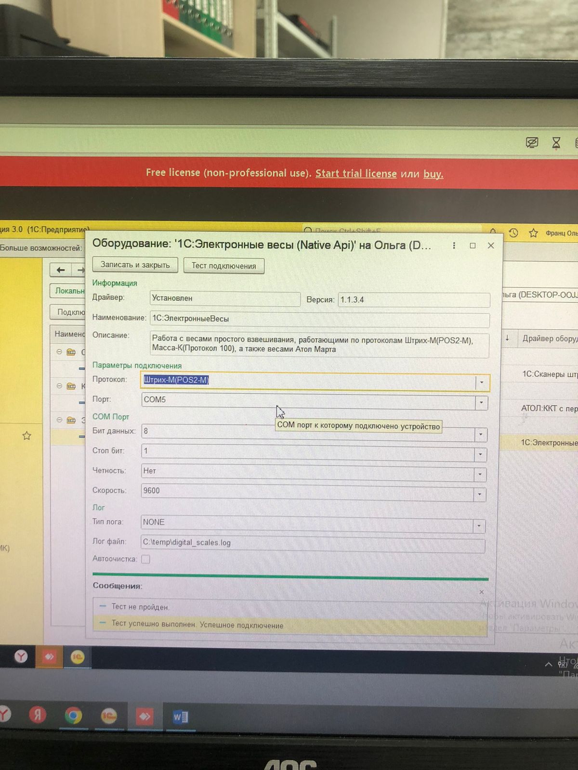
Task: Click the Тест подключения button
Action: pos(224,266)
